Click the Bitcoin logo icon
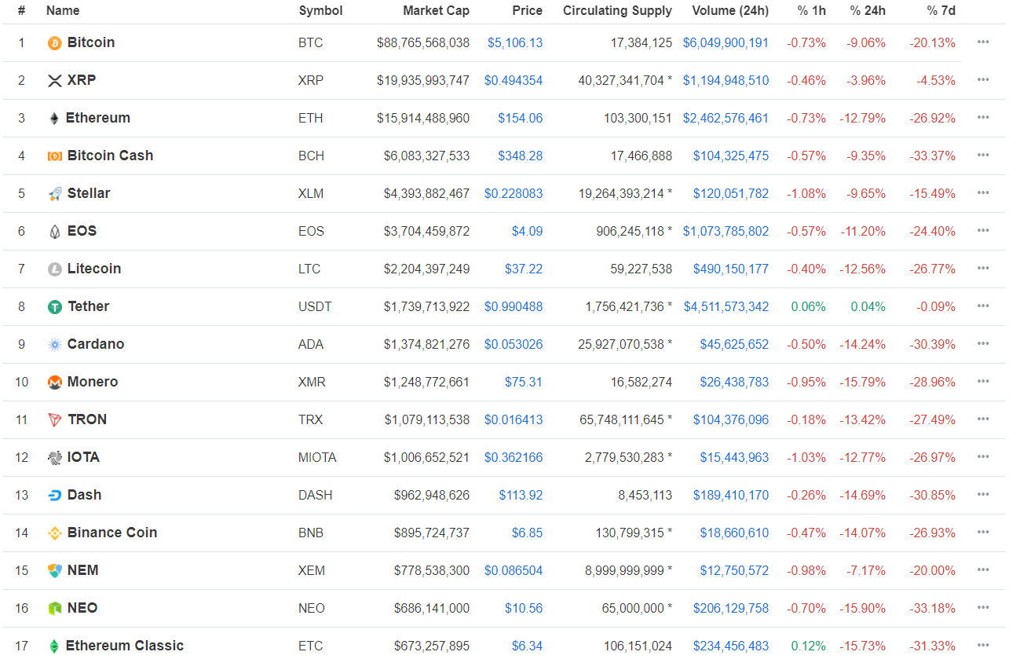Viewport: 1027px width, 659px height. coord(55,42)
